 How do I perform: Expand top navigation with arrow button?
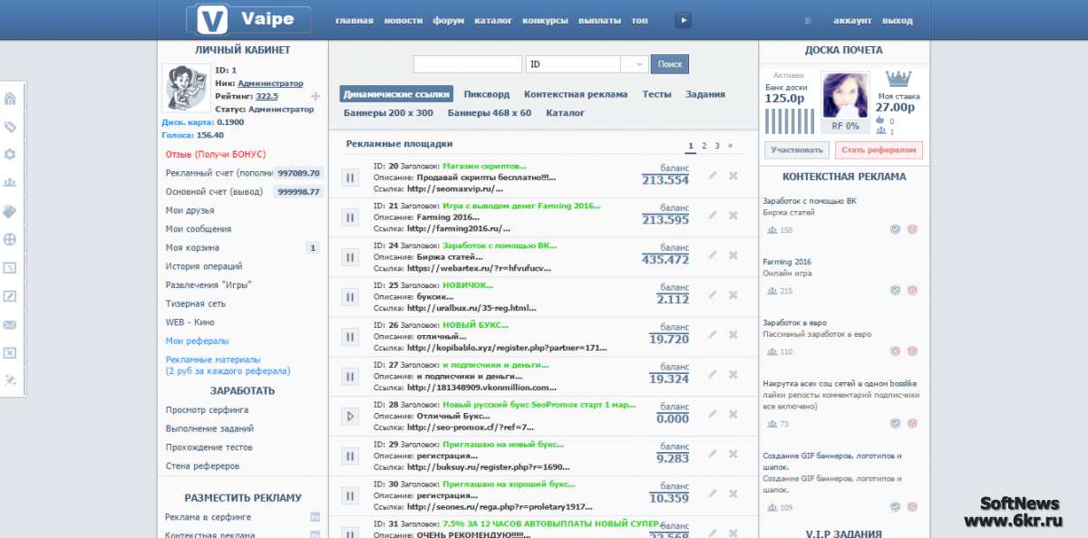tap(684, 20)
